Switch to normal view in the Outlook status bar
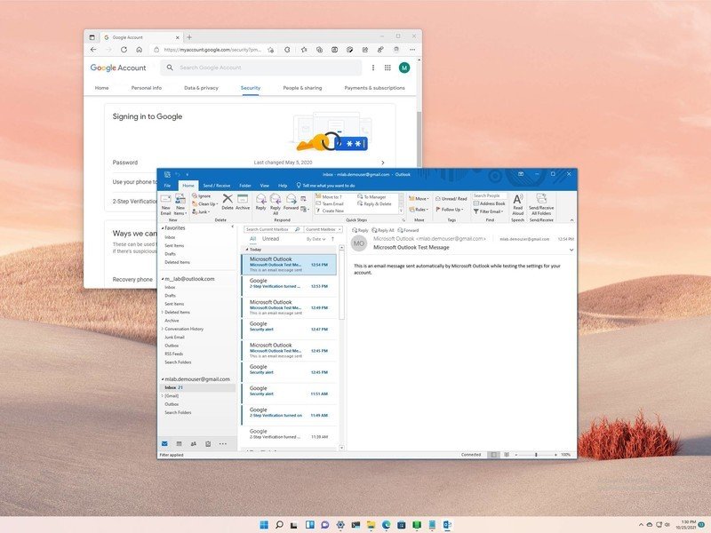The height and width of the screenshot is (533, 711). [x=493, y=454]
